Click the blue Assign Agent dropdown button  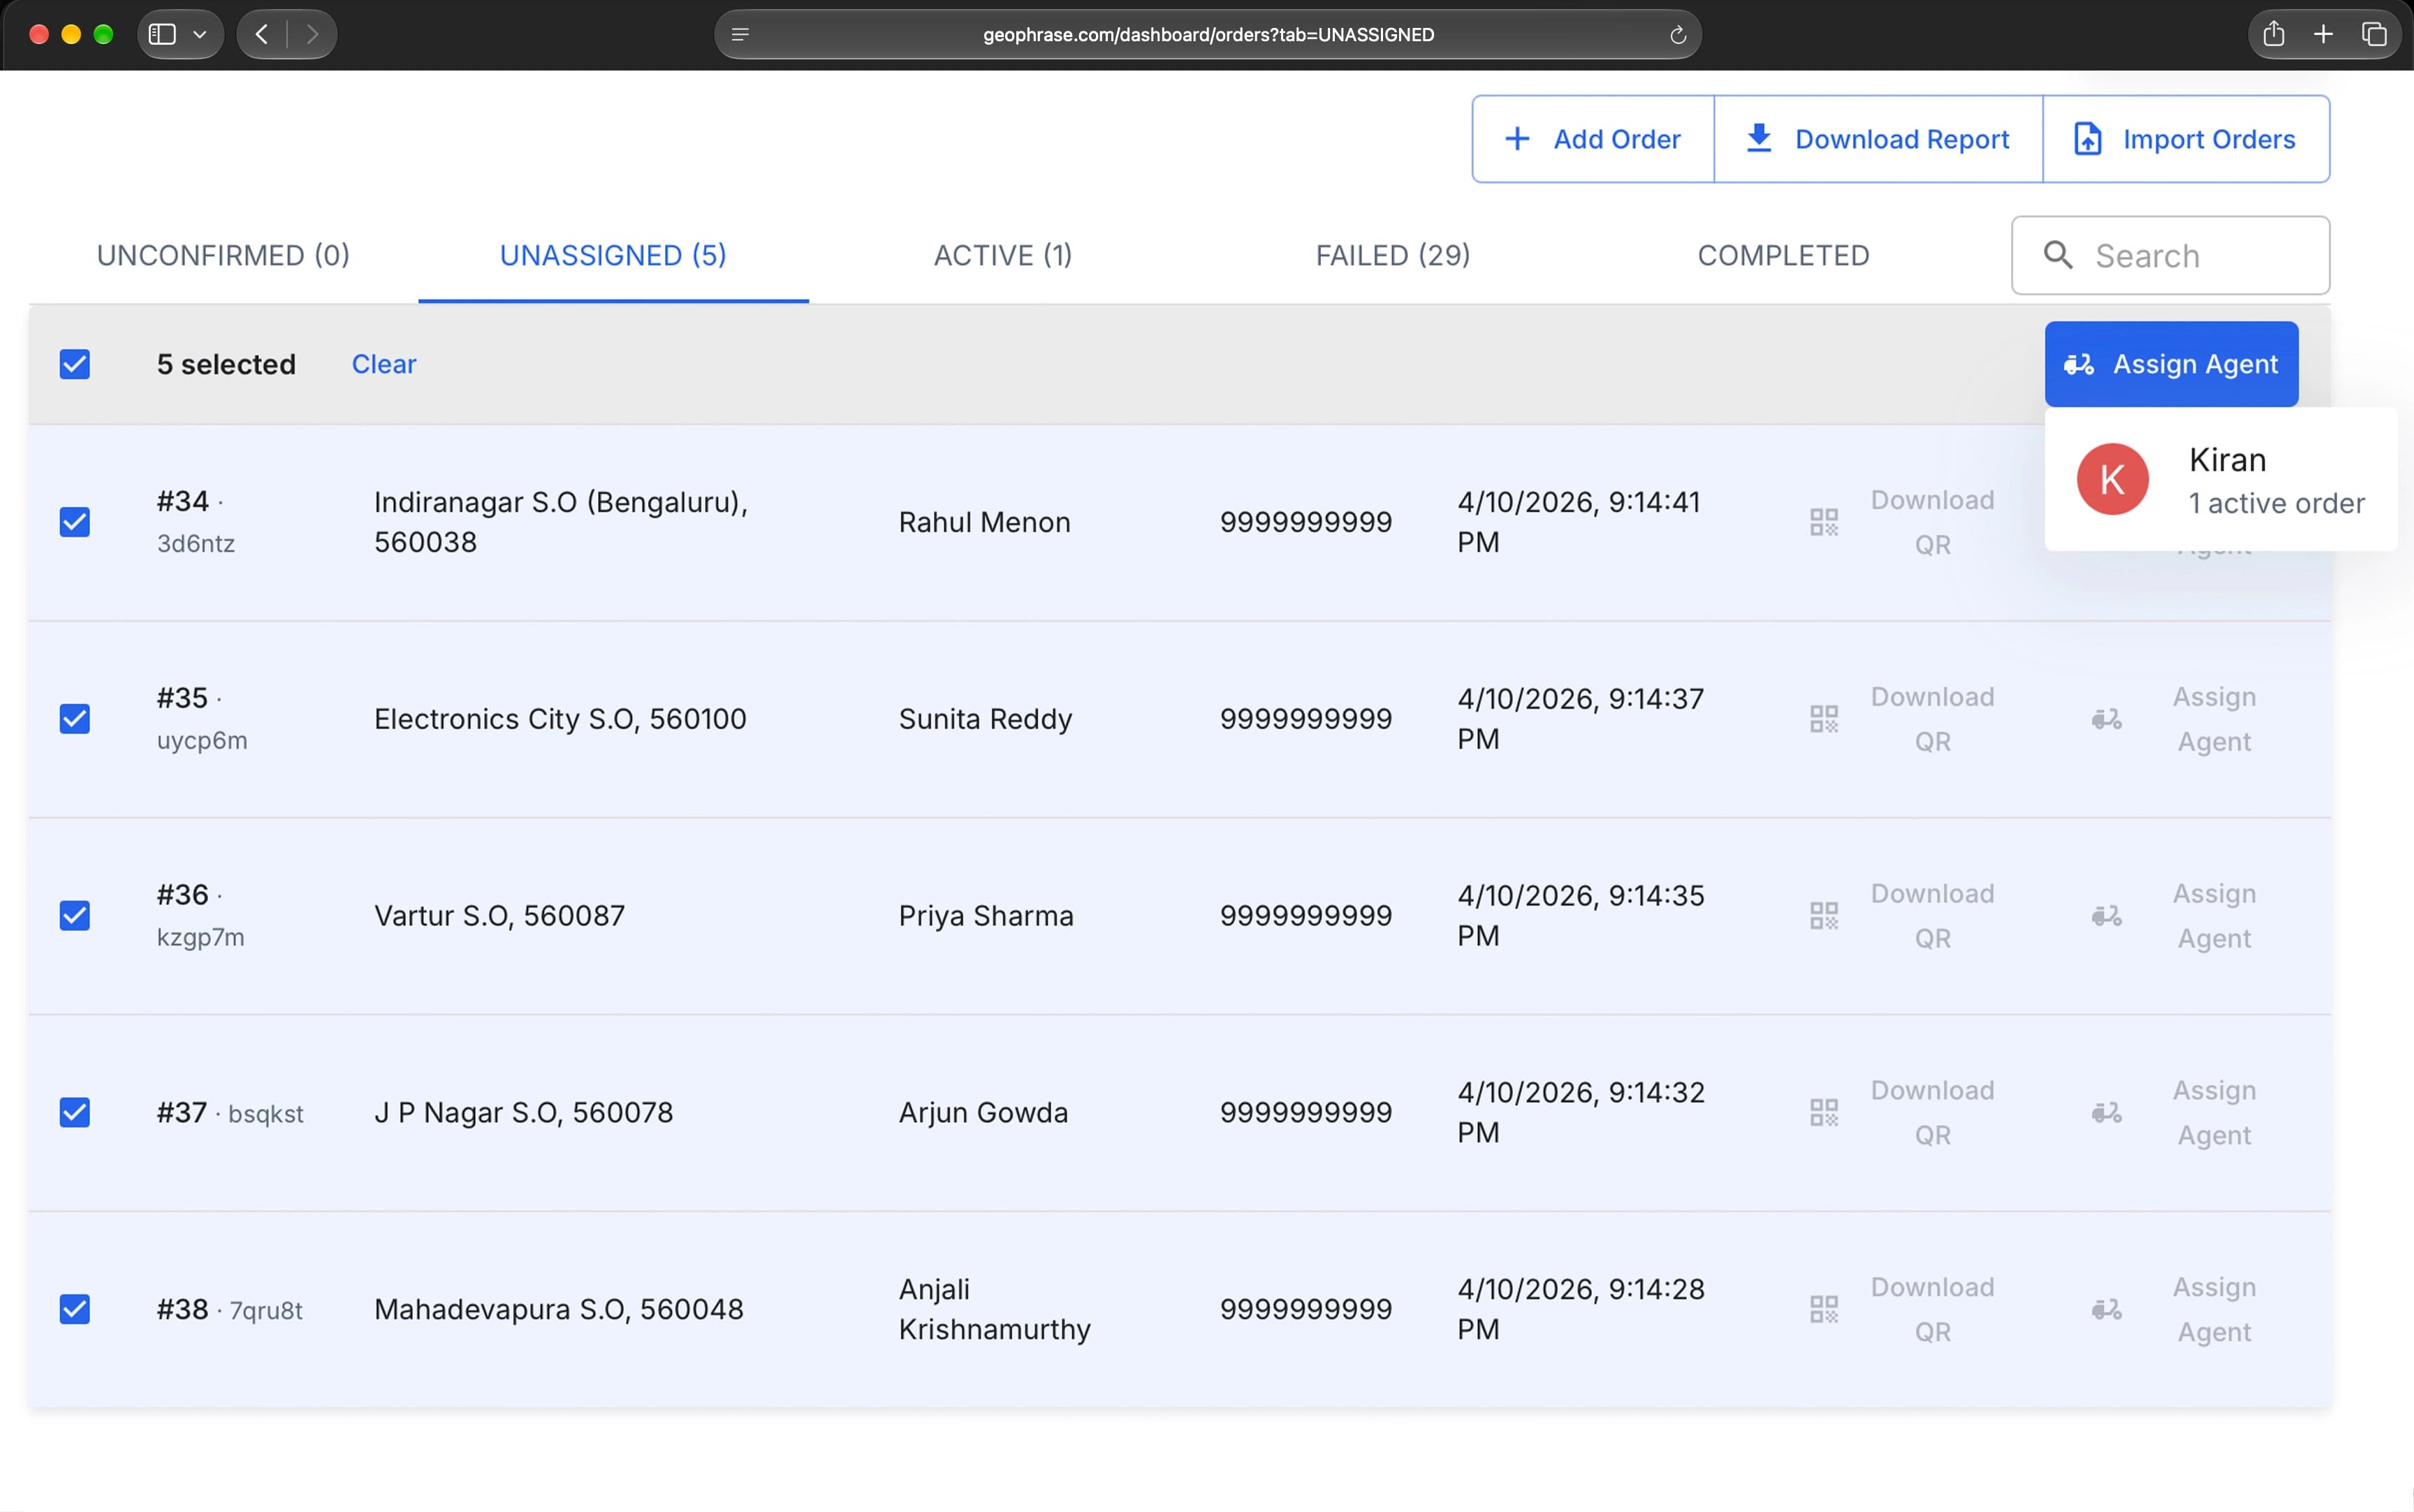[x=2171, y=364]
